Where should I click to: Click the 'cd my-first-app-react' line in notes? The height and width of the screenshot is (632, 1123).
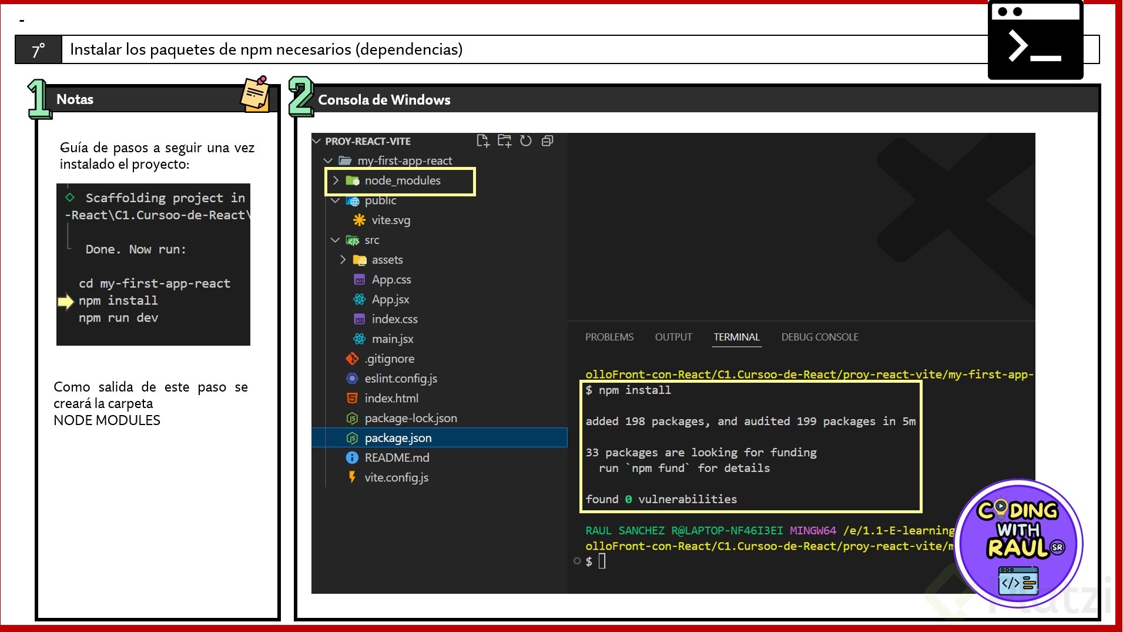tap(155, 283)
